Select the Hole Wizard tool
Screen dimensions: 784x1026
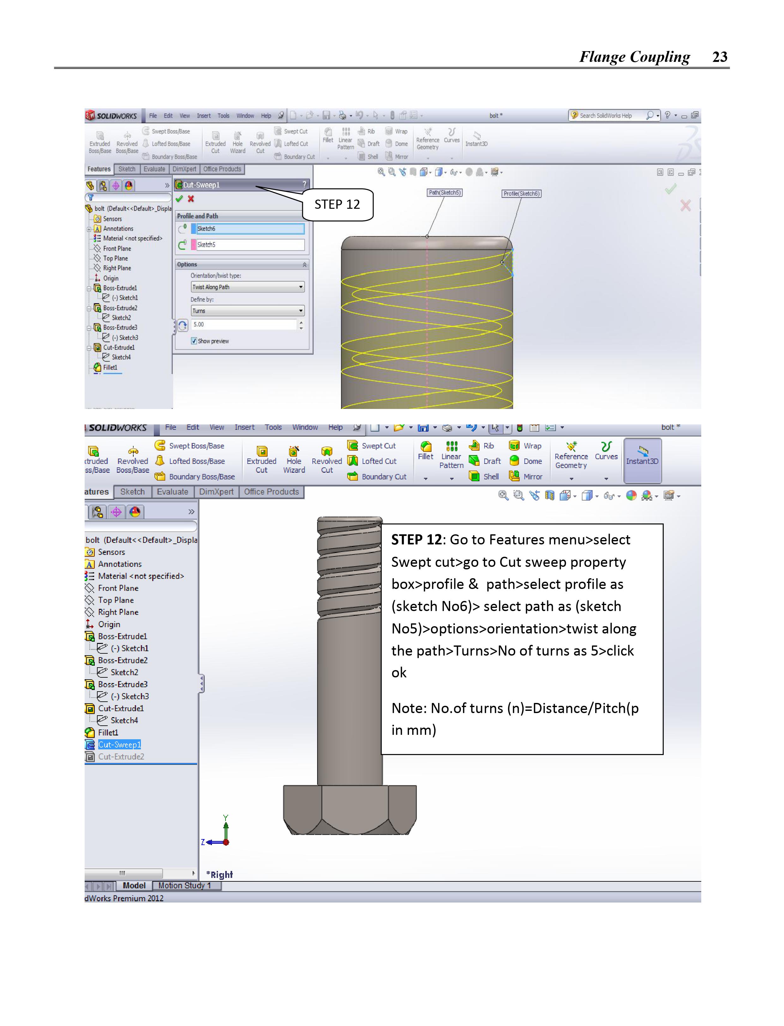click(293, 452)
